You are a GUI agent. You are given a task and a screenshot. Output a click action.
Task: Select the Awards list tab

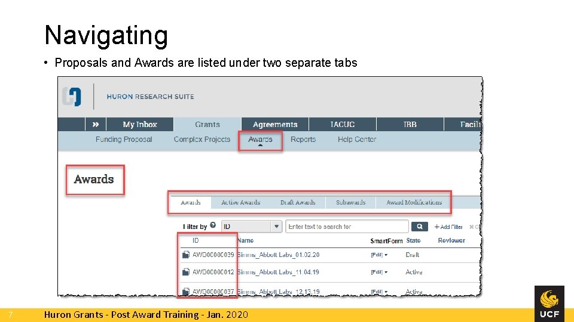coord(191,202)
